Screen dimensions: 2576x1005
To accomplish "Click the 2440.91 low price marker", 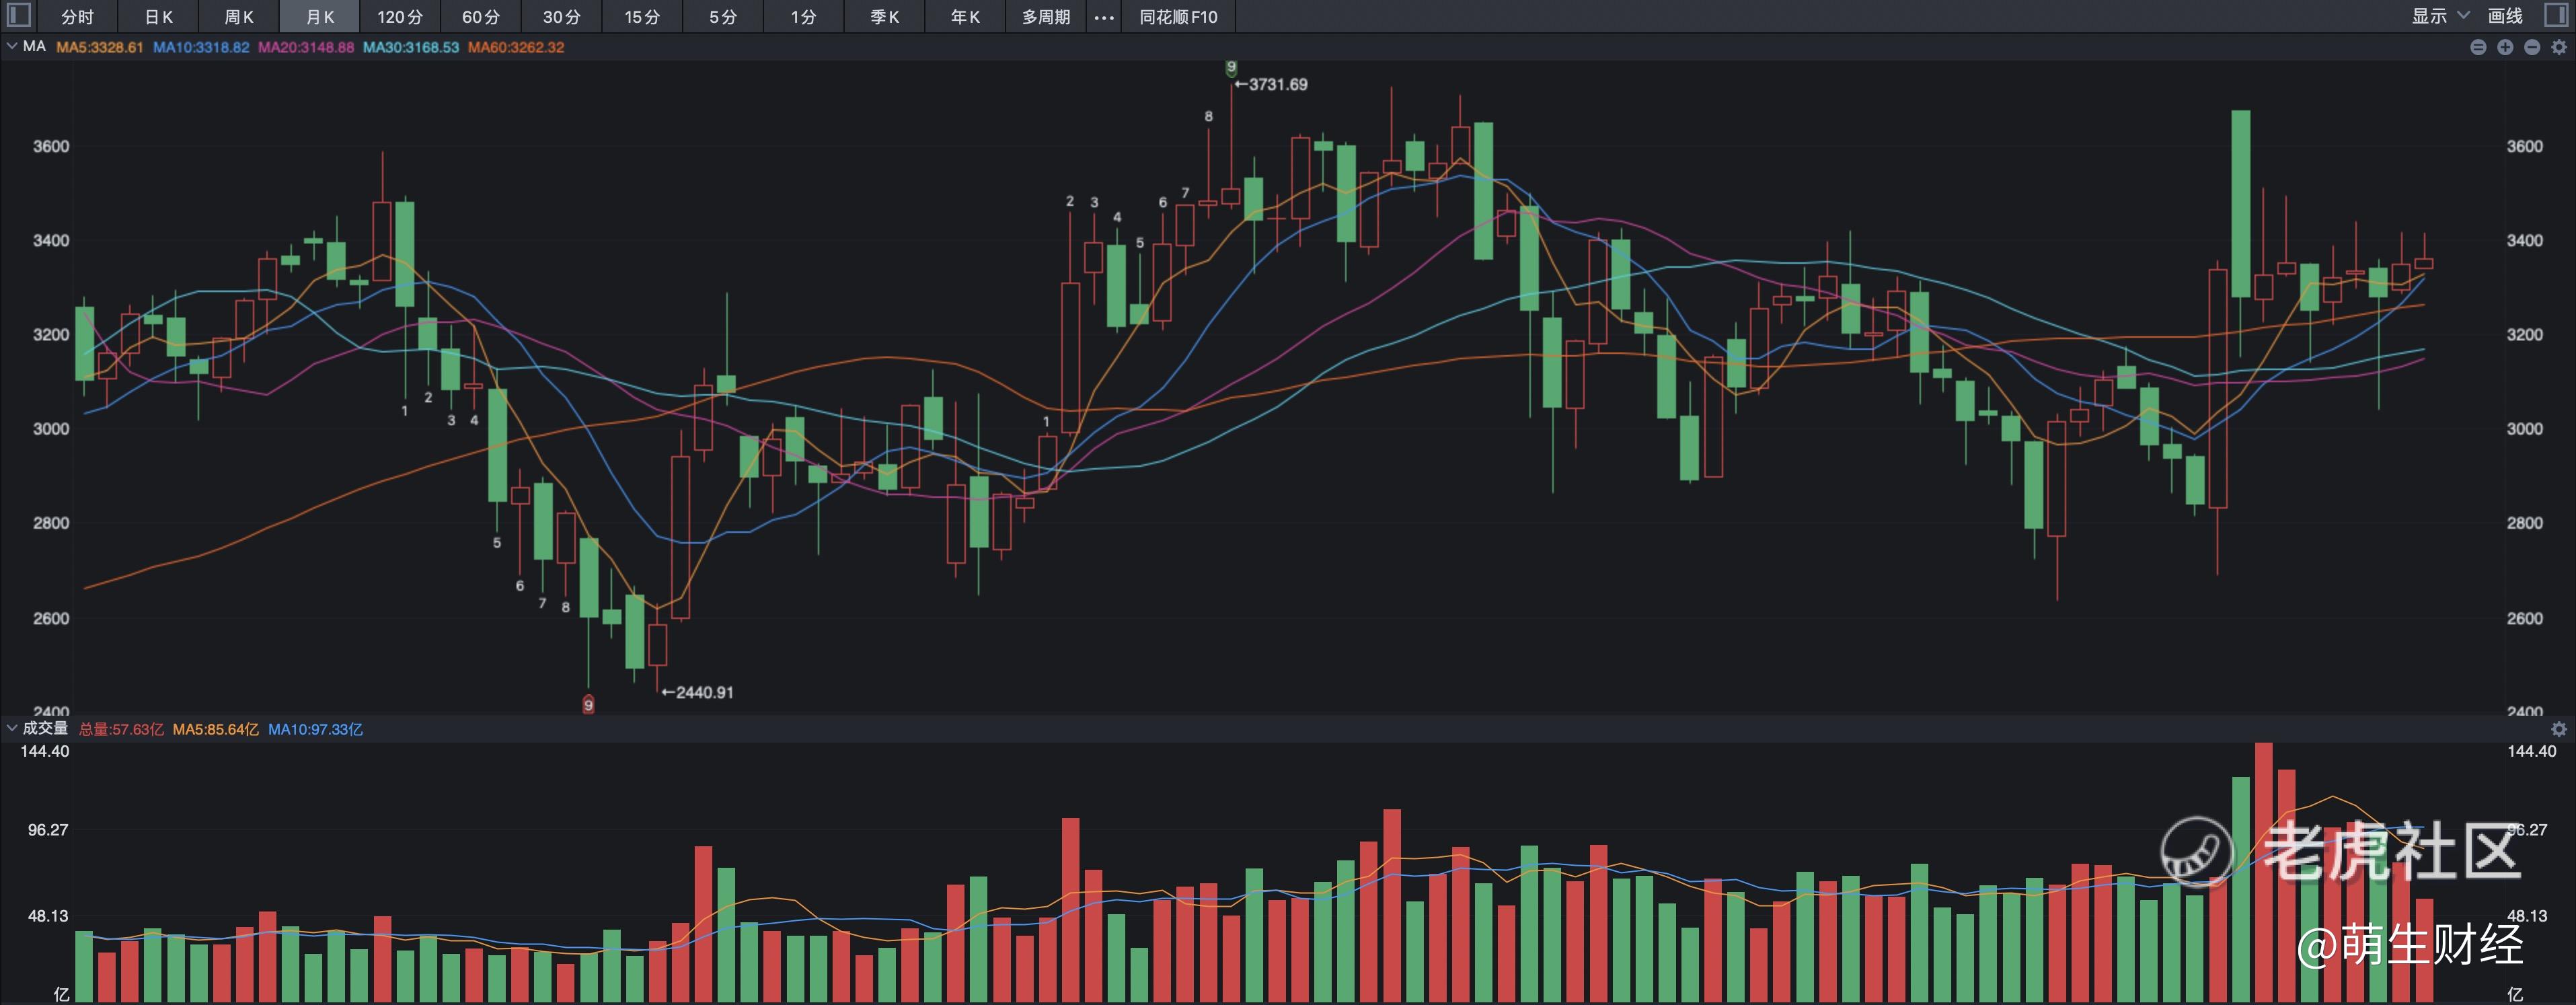I will coord(697,692).
